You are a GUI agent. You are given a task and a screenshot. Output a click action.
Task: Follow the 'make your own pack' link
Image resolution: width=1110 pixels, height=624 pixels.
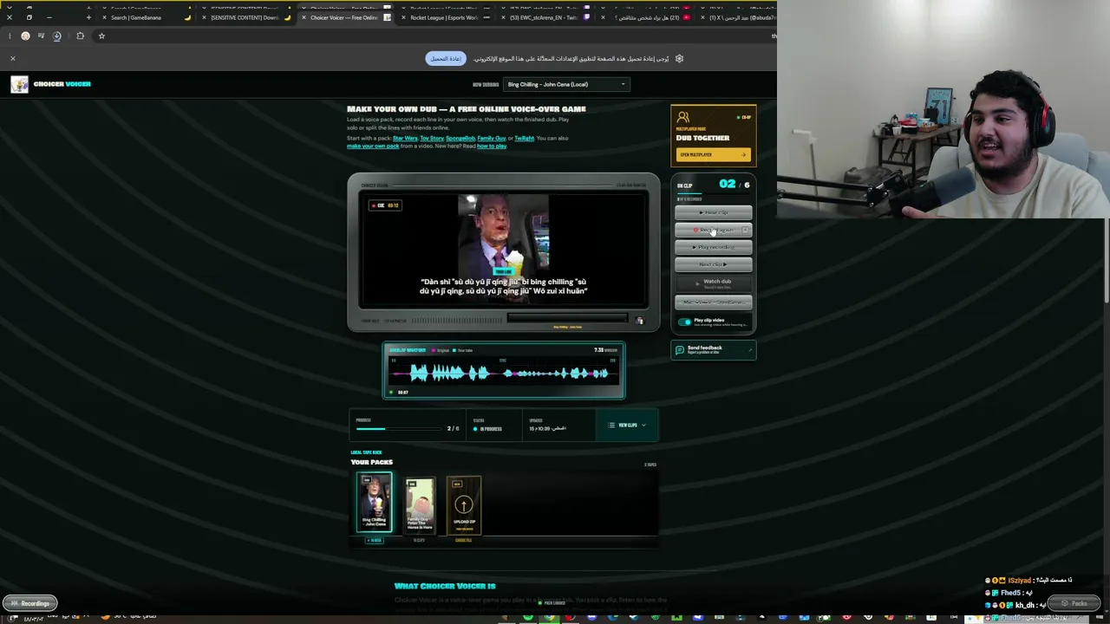click(373, 146)
